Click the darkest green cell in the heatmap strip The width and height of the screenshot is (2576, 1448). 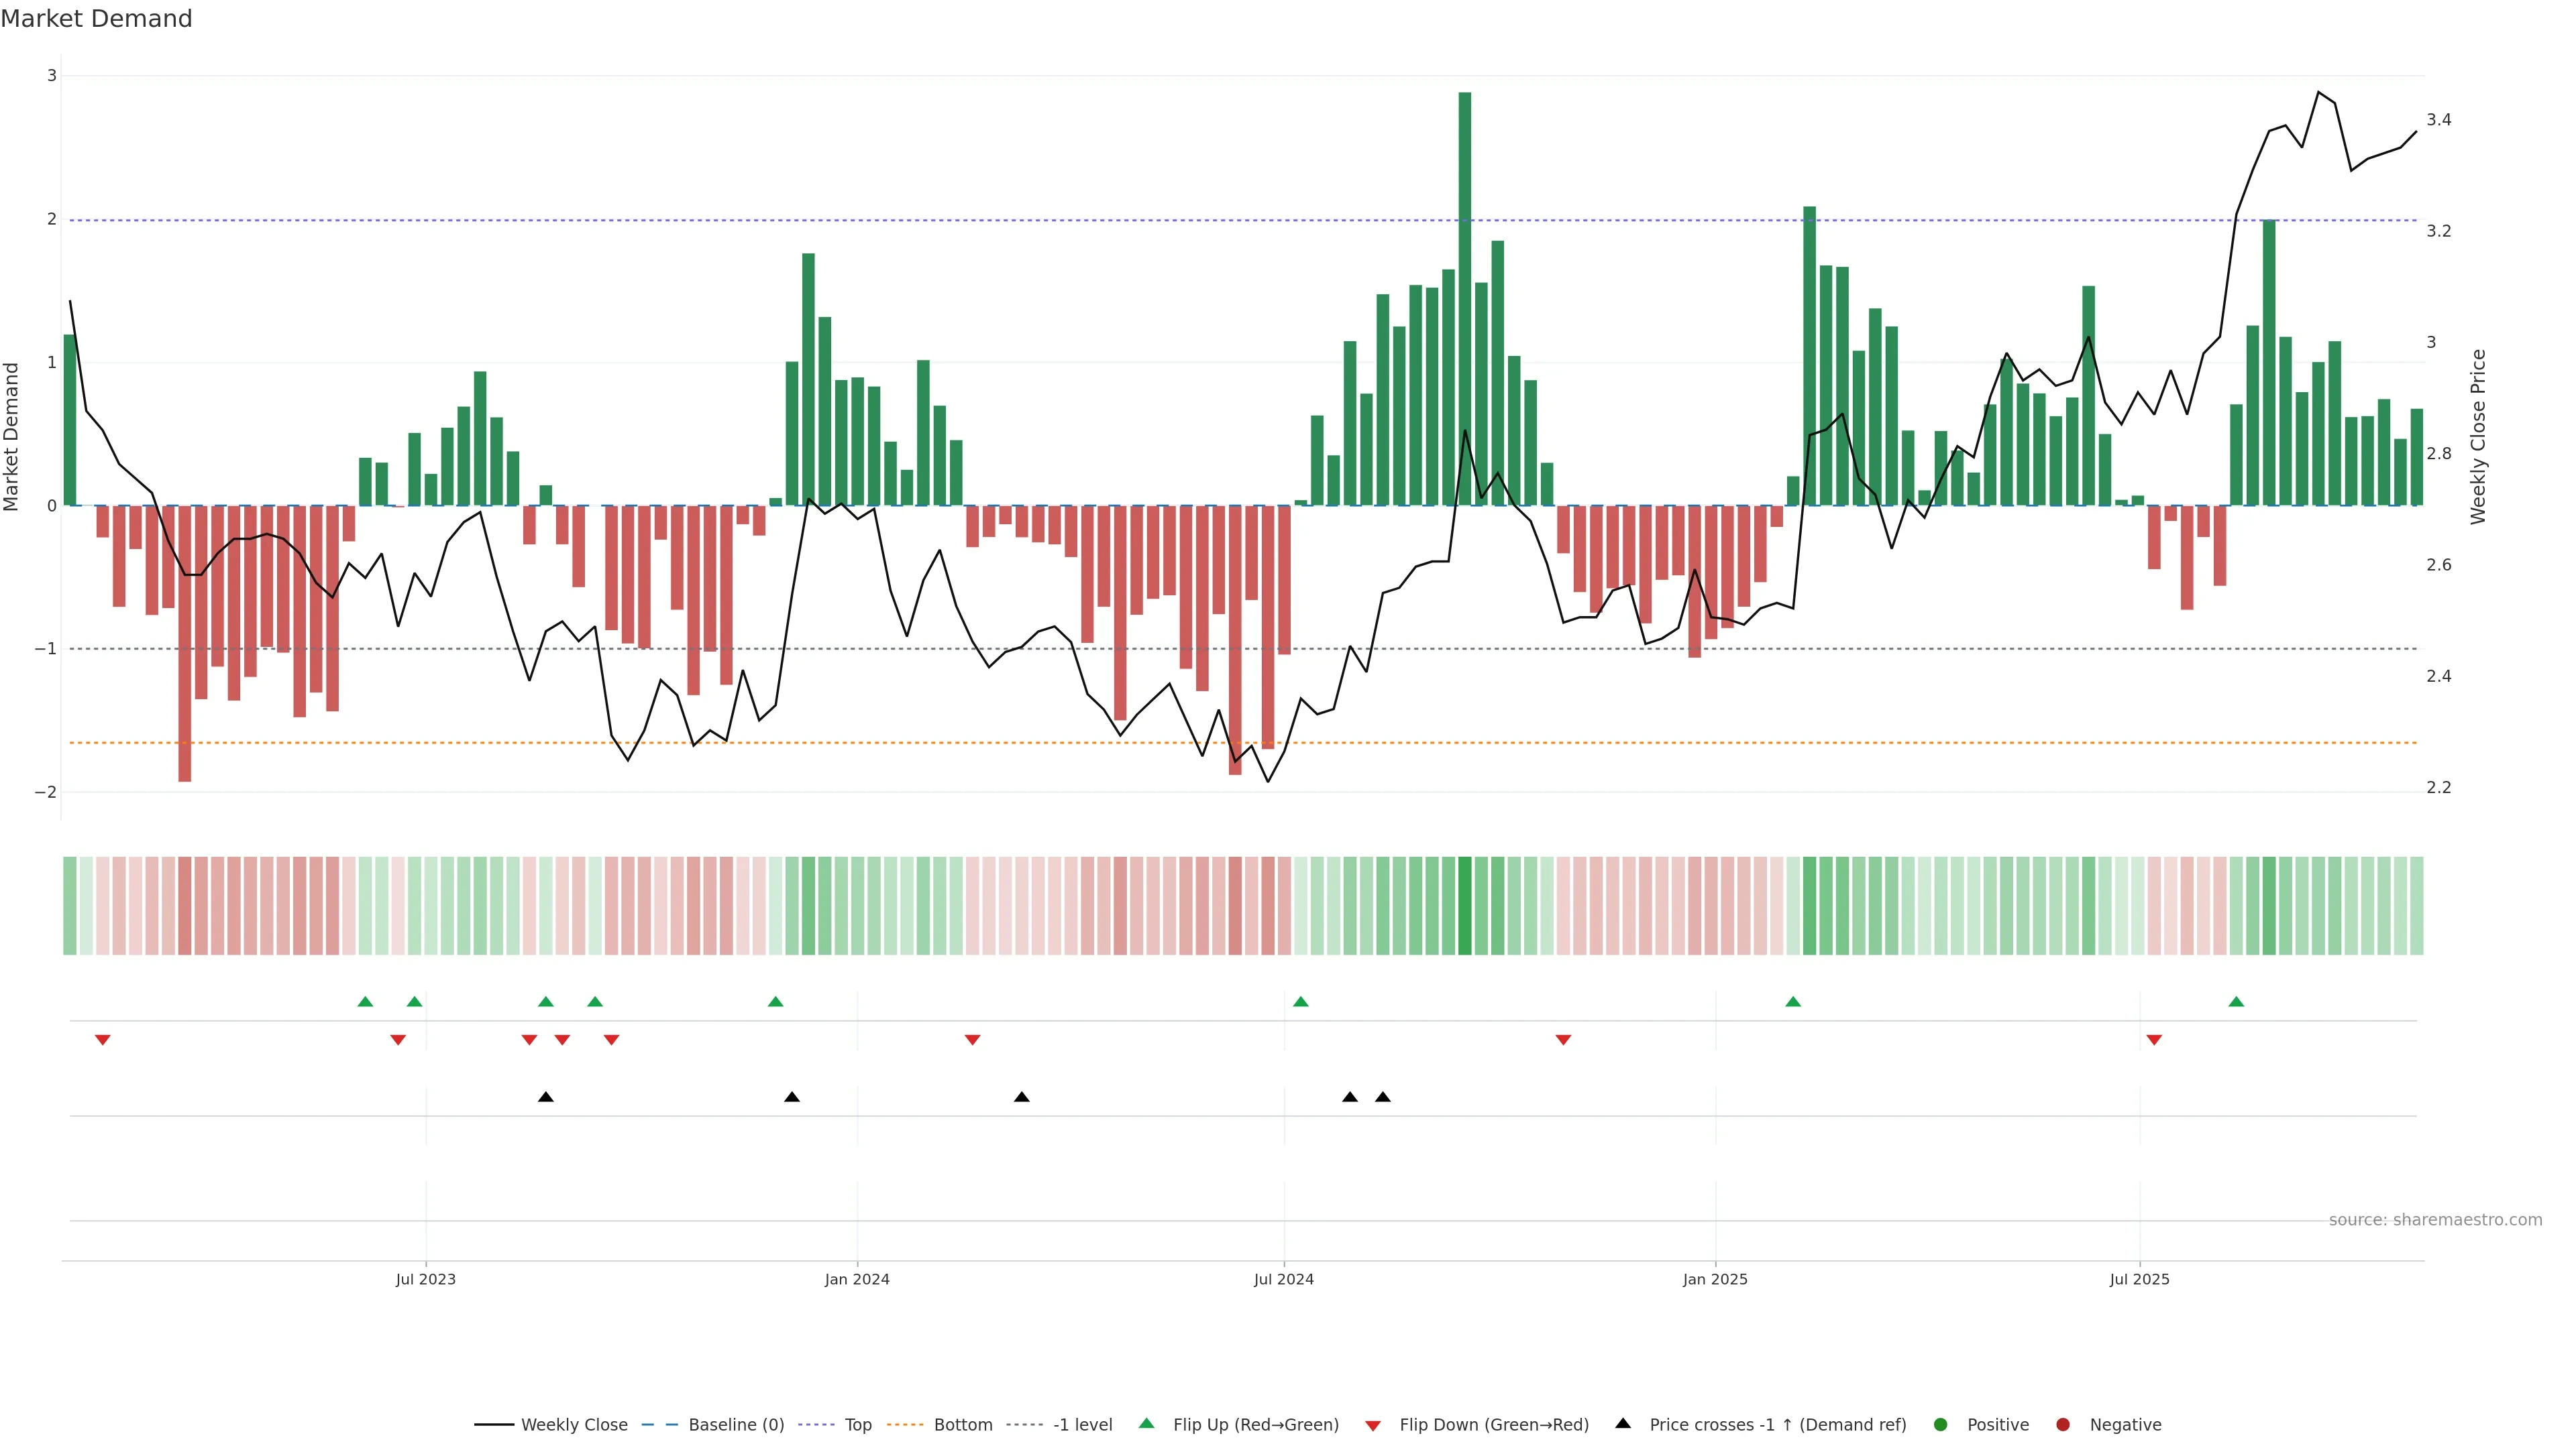[1464, 906]
